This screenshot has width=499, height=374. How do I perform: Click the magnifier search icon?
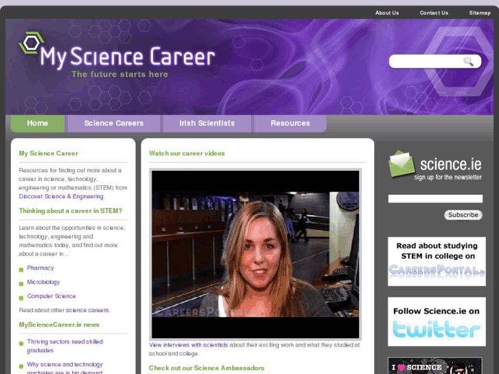pos(468,62)
